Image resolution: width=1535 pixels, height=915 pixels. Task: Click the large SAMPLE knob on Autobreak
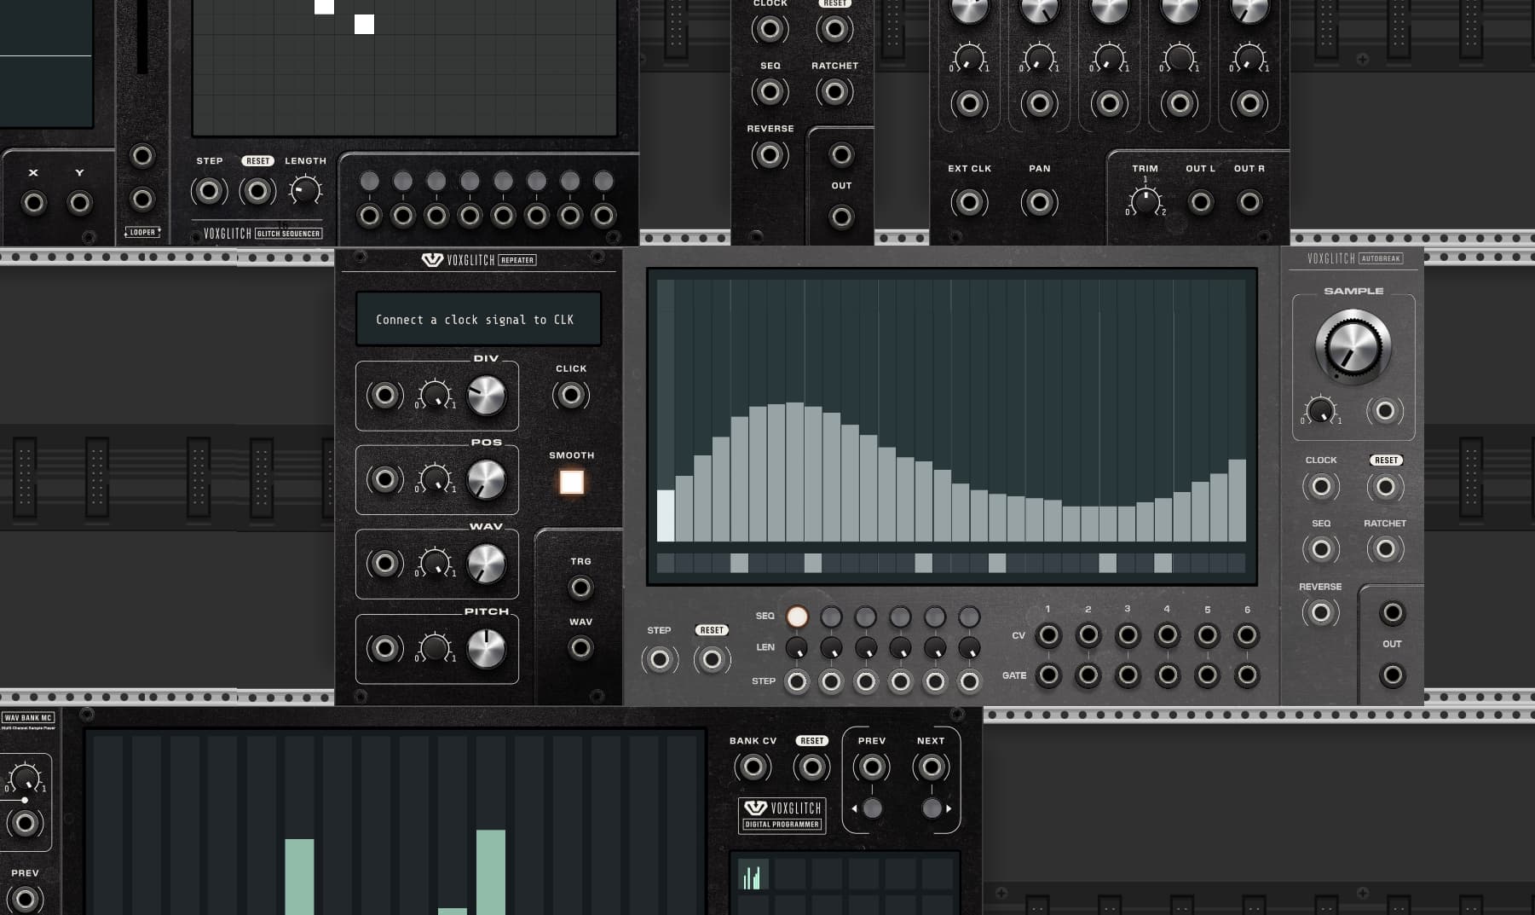tap(1353, 347)
